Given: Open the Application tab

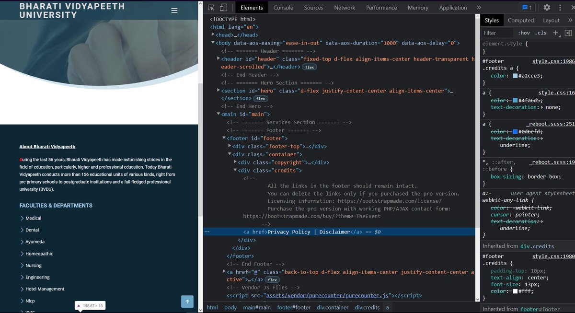Looking at the screenshot, I should coord(453,8).
